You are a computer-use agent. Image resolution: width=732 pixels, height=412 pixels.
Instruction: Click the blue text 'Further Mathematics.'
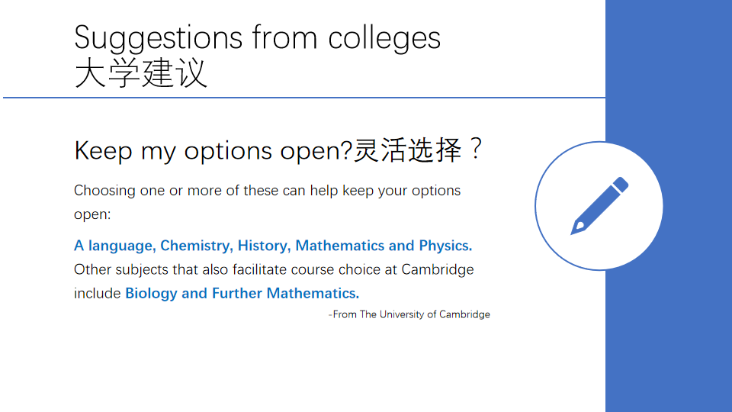click(x=286, y=293)
